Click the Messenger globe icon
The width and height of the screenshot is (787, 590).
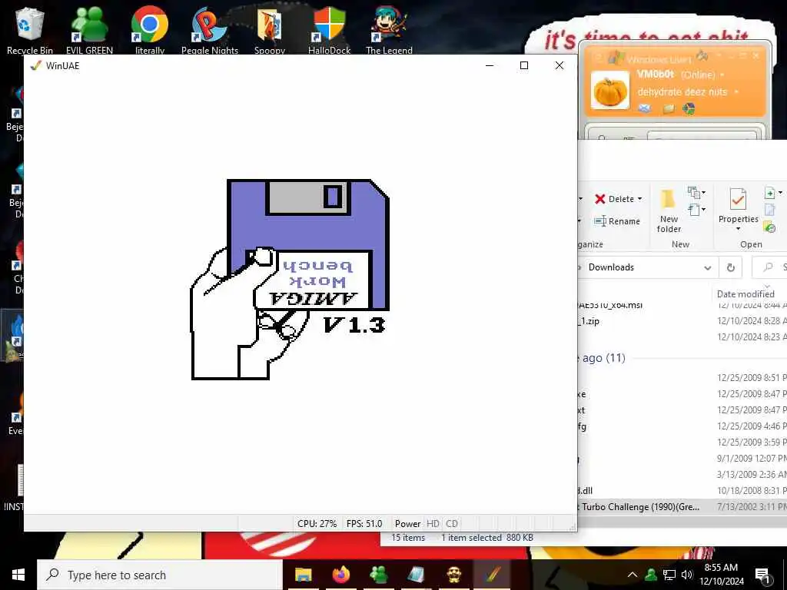pyautogui.click(x=689, y=108)
